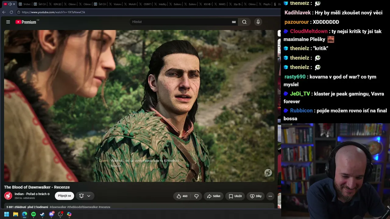View site information icon beside URL

pyautogui.click(x=19, y=12)
